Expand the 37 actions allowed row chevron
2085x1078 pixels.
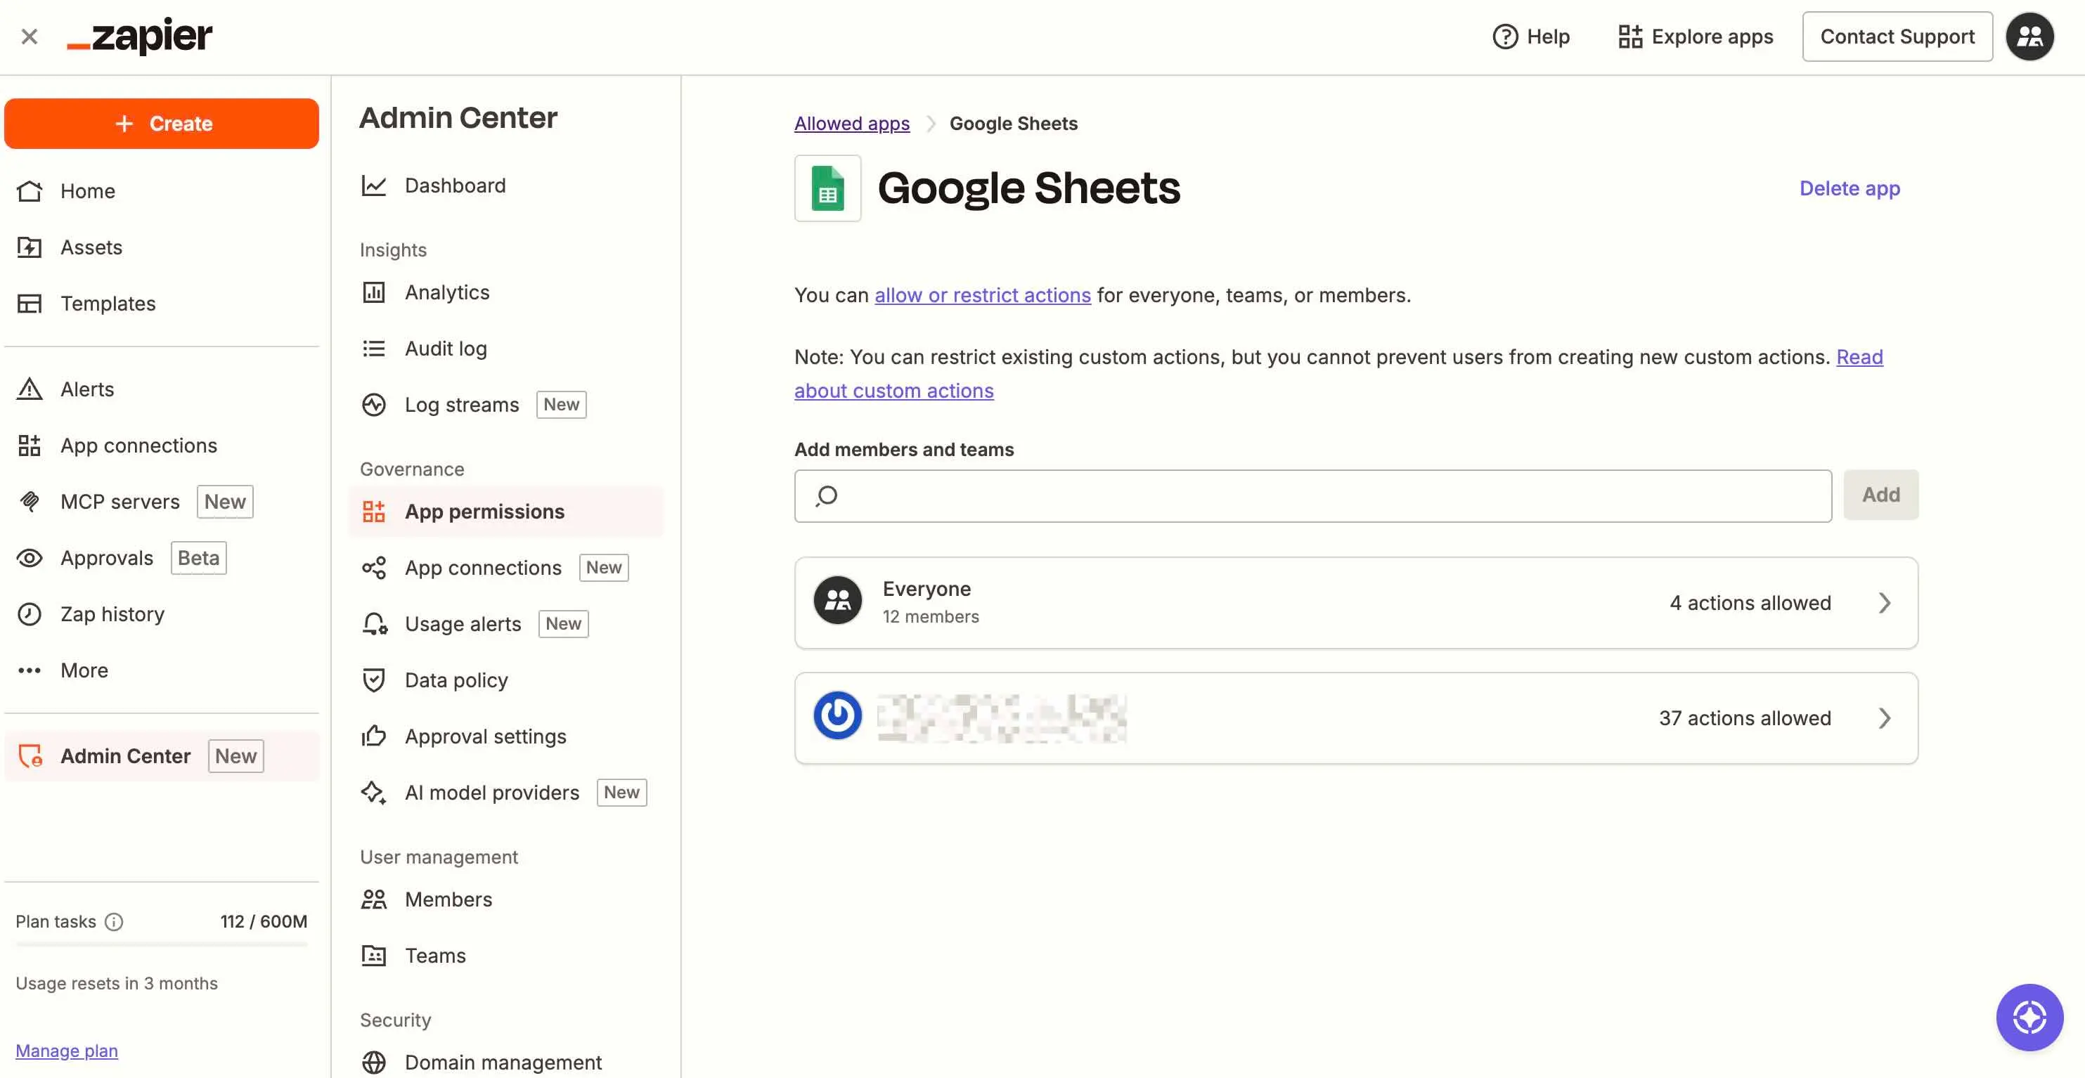(x=1884, y=719)
